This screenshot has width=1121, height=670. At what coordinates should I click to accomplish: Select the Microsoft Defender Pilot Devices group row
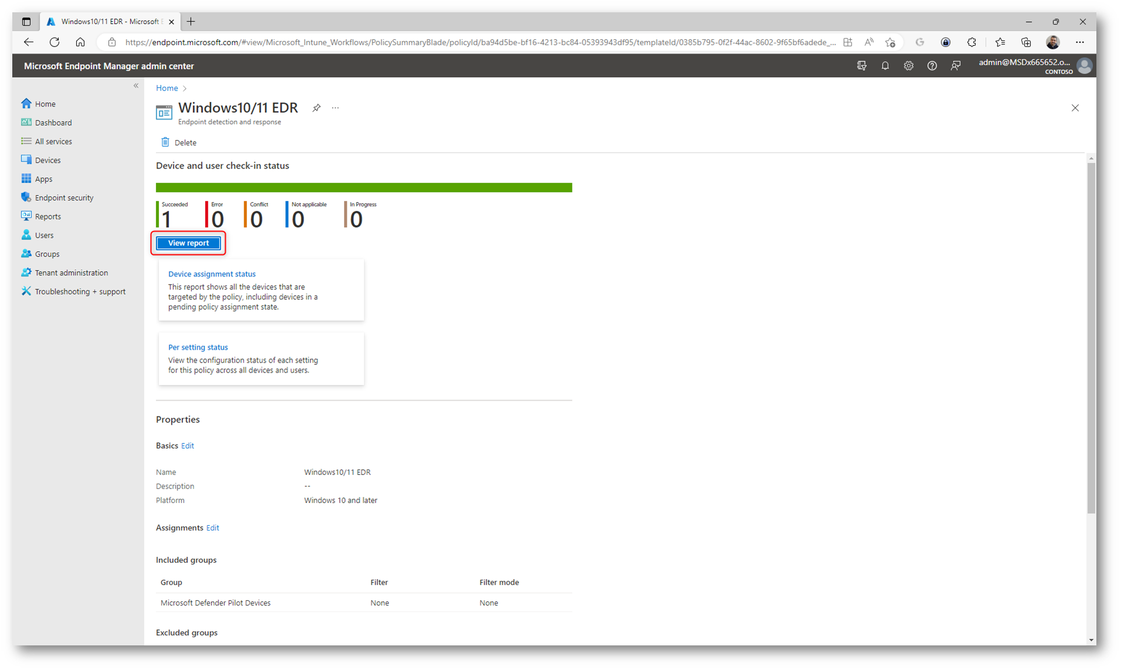click(x=364, y=603)
